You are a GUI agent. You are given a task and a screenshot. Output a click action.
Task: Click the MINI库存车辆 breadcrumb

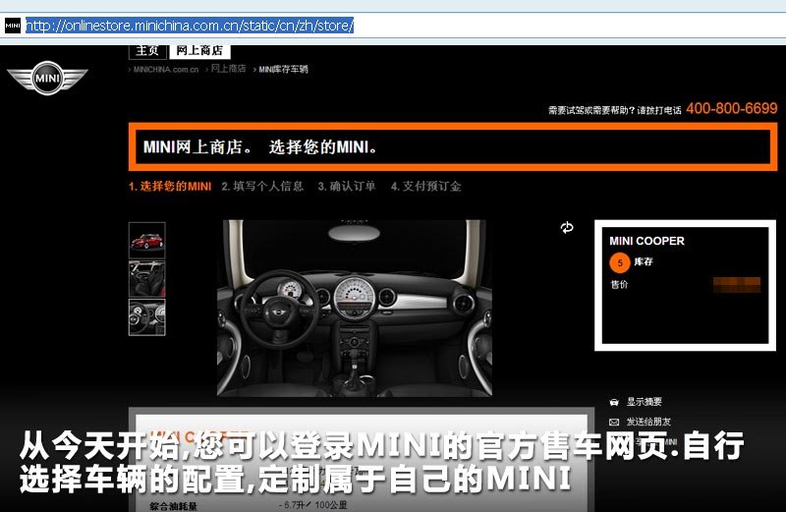coord(283,69)
